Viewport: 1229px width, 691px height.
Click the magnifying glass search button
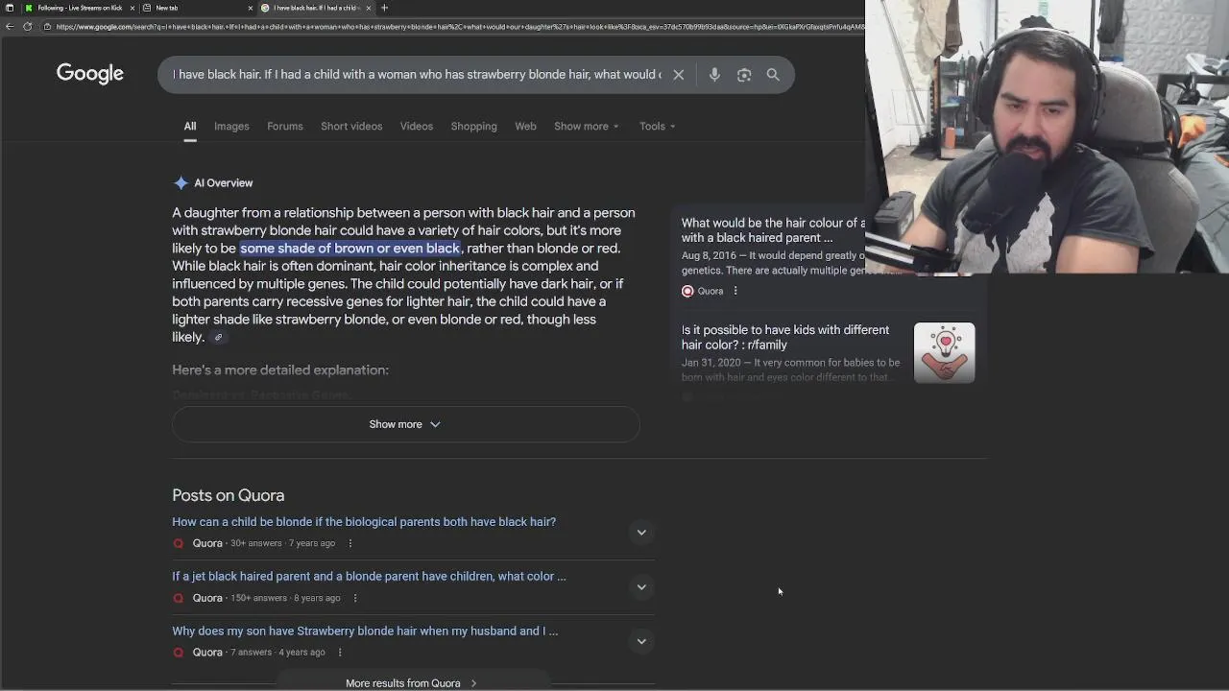tap(773, 75)
